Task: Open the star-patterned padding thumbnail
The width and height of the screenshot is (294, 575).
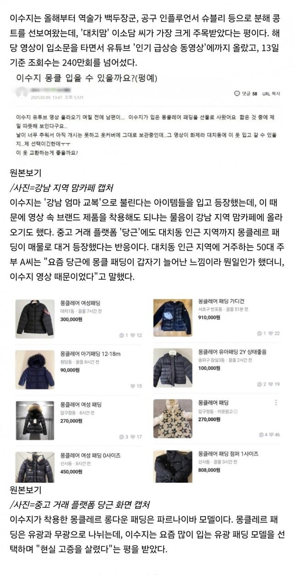Action: (172, 417)
